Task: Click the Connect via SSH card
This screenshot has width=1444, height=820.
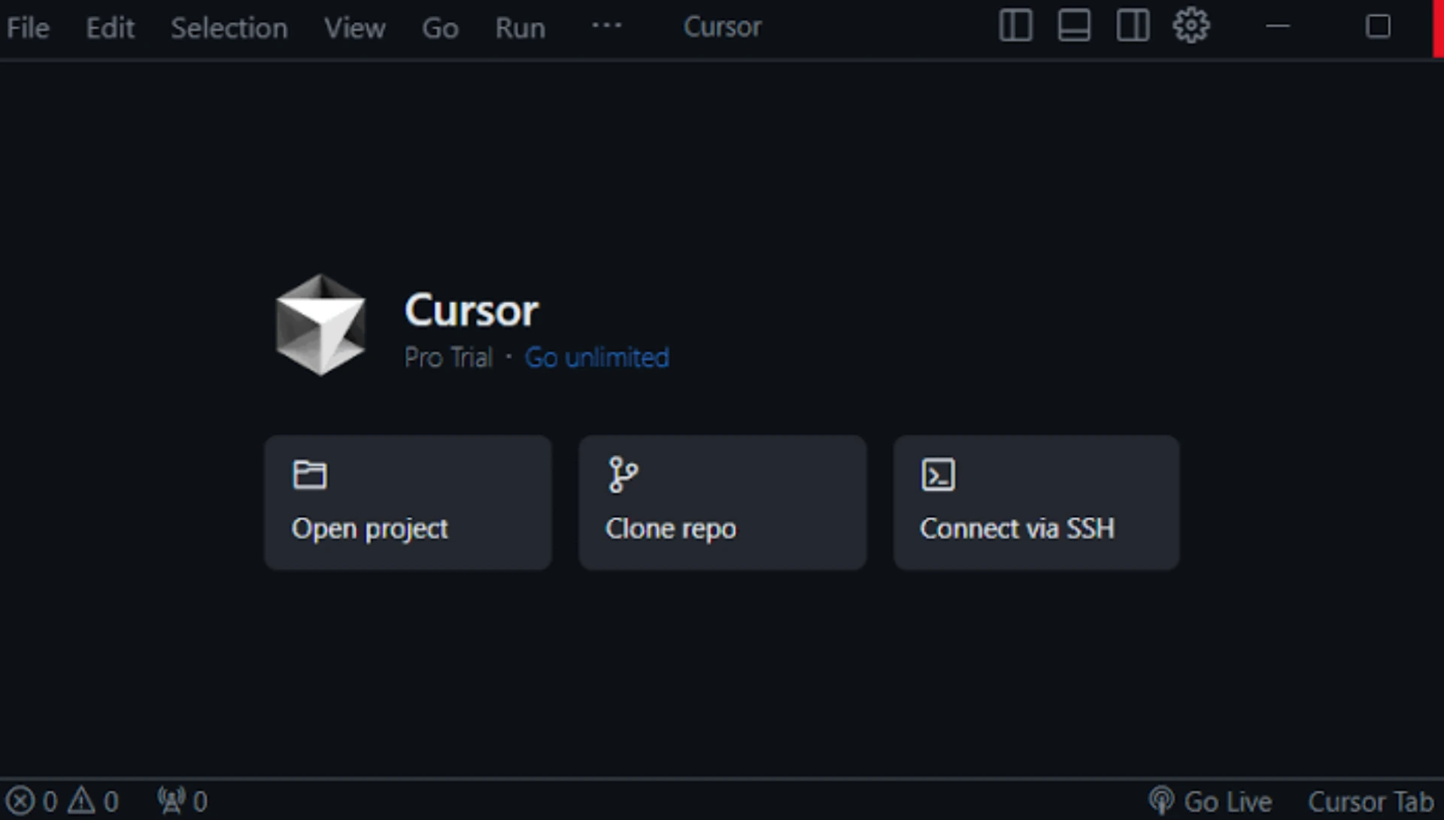Action: tap(1036, 502)
